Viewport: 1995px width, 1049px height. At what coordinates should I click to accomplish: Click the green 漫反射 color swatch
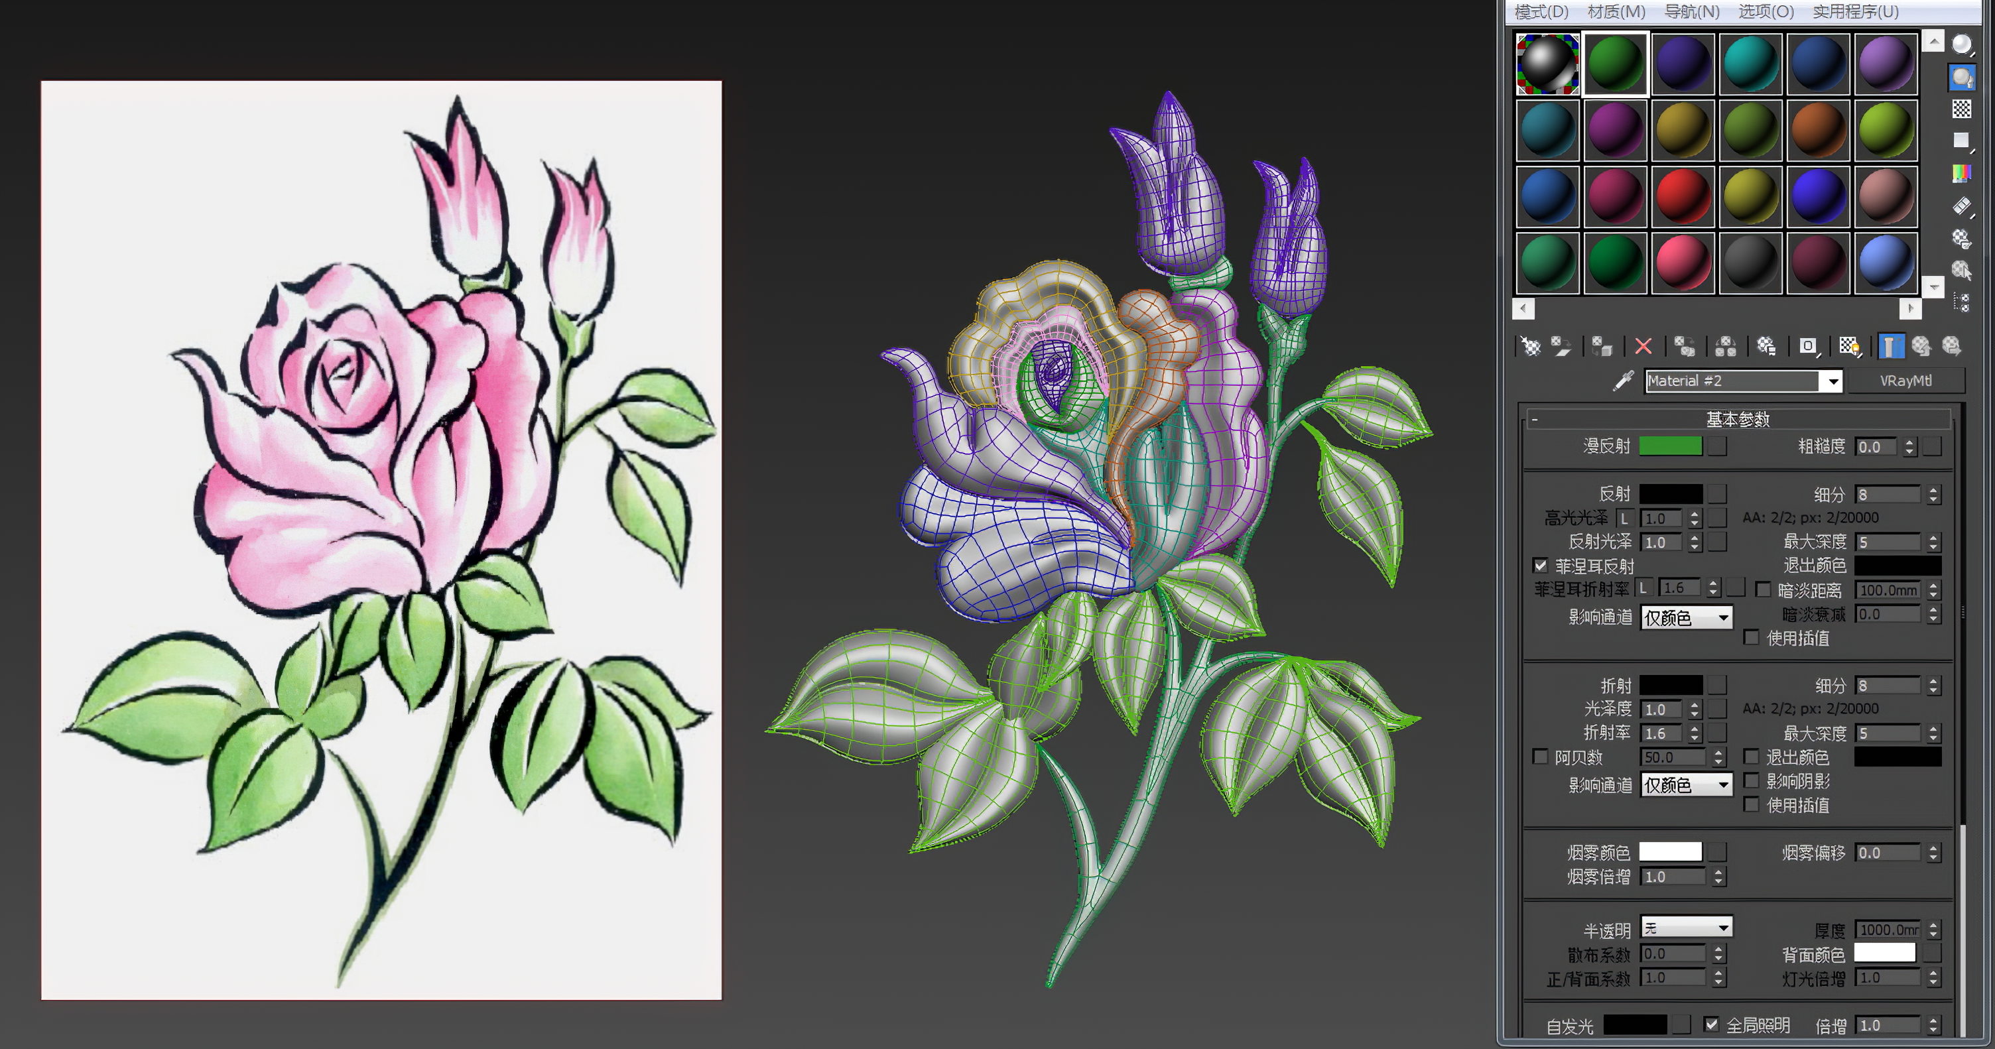coord(1671,446)
